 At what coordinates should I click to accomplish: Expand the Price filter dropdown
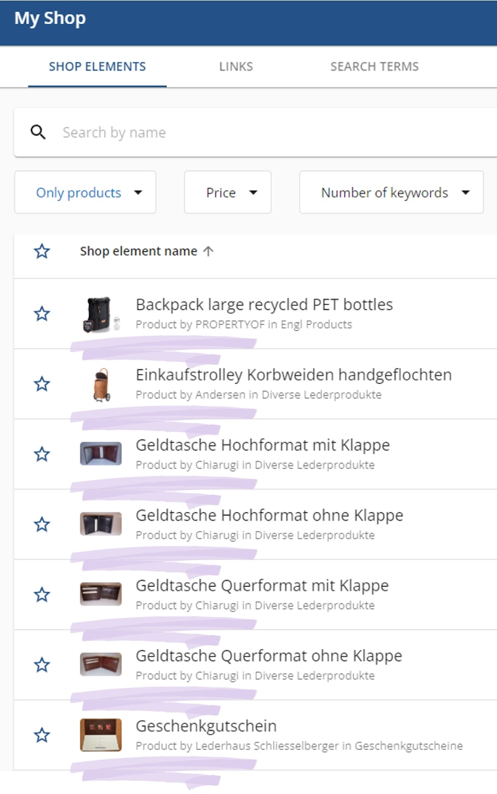click(228, 192)
